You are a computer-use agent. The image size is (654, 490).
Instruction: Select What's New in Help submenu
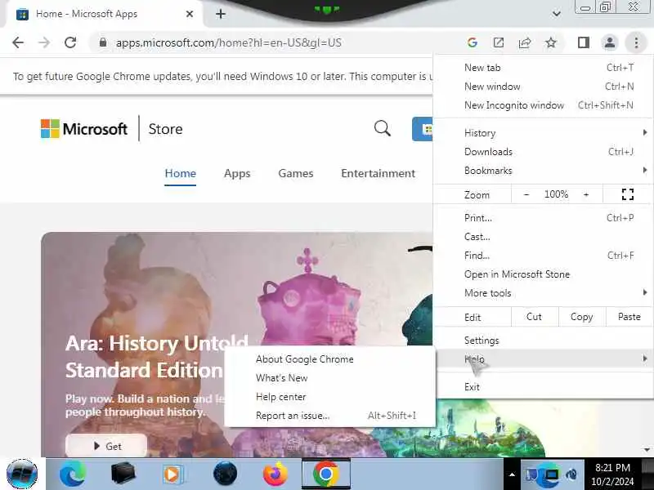click(x=330, y=378)
